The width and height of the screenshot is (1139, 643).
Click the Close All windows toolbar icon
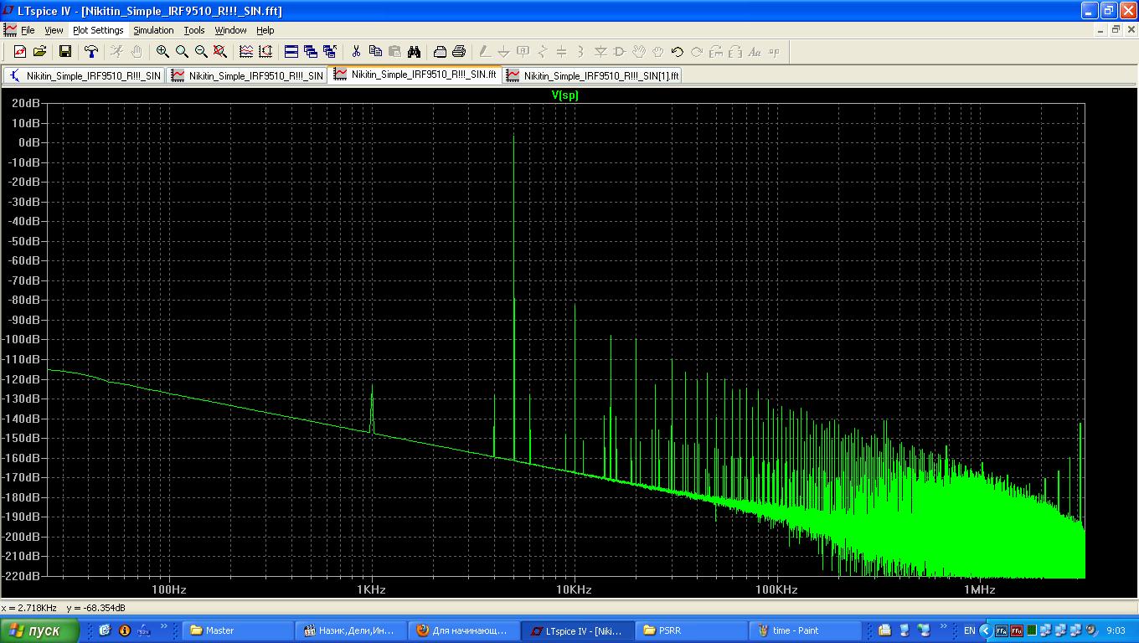(x=330, y=52)
